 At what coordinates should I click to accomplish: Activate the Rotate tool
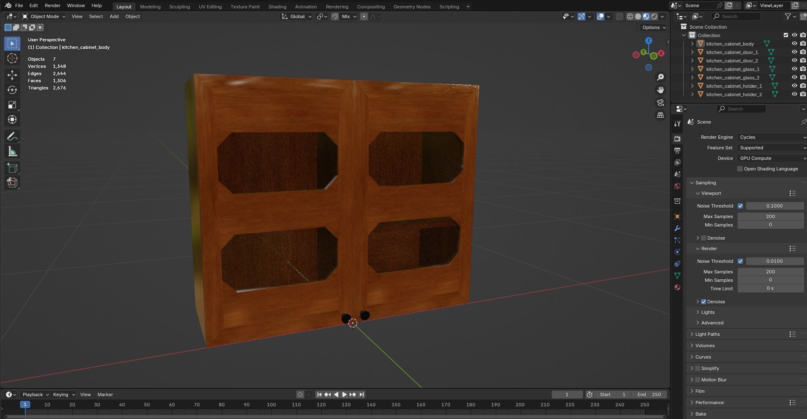(x=12, y=90)
